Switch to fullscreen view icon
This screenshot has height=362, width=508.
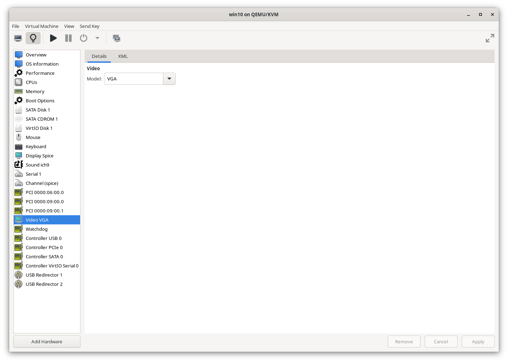(490, 38)
